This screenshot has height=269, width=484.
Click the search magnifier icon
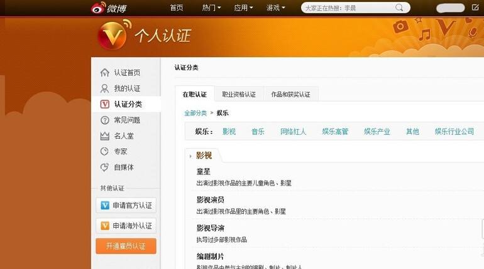[399, 8]
